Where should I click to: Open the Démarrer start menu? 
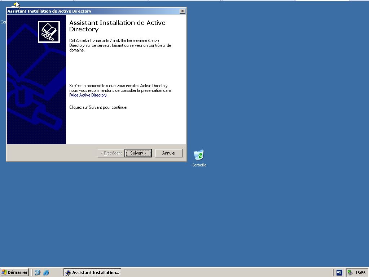point(14,273)
